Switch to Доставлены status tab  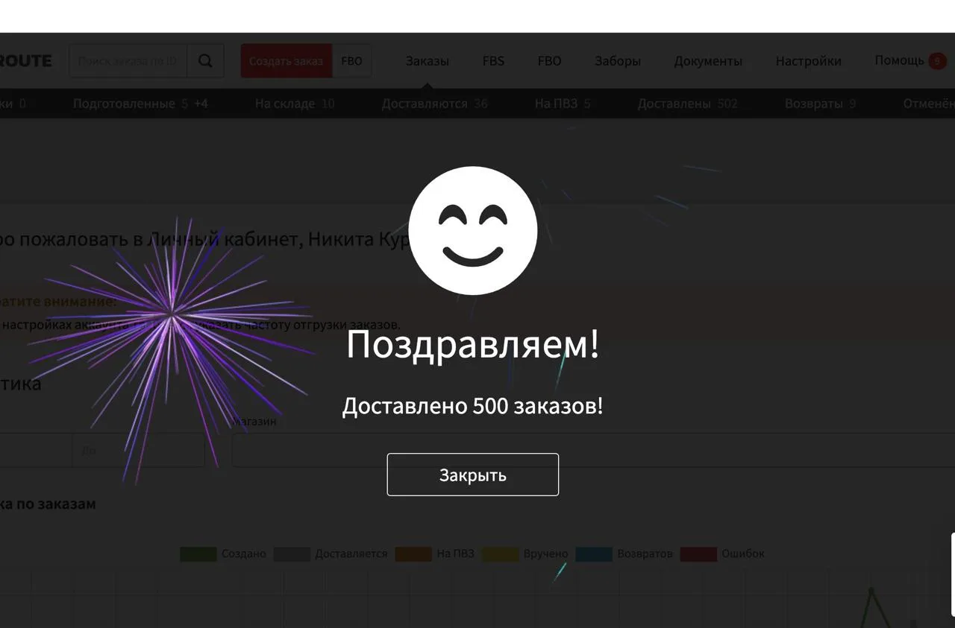pos(687,104)
